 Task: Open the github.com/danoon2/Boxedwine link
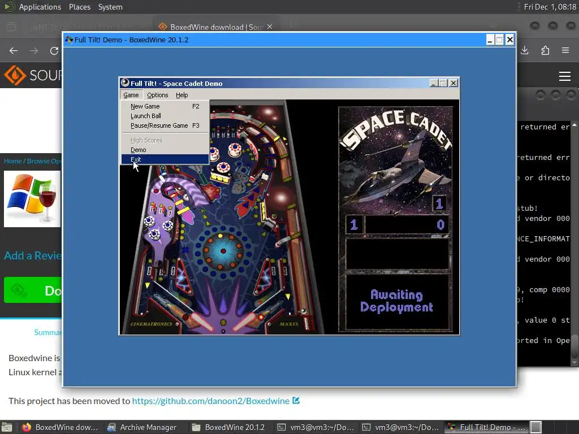point(210,401)
